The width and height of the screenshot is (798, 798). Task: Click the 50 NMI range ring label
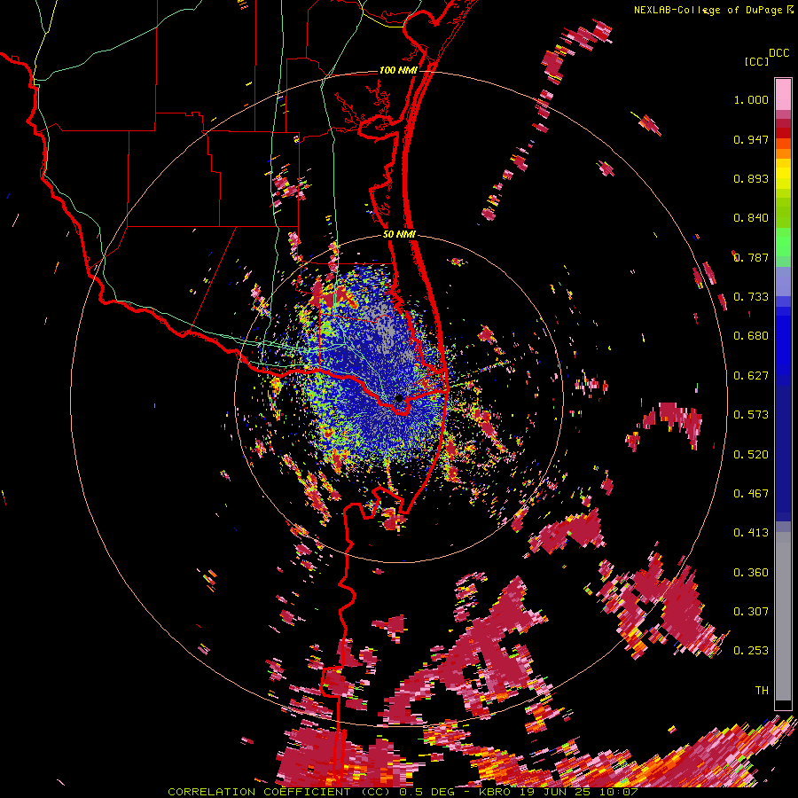[x=399, y=235]
